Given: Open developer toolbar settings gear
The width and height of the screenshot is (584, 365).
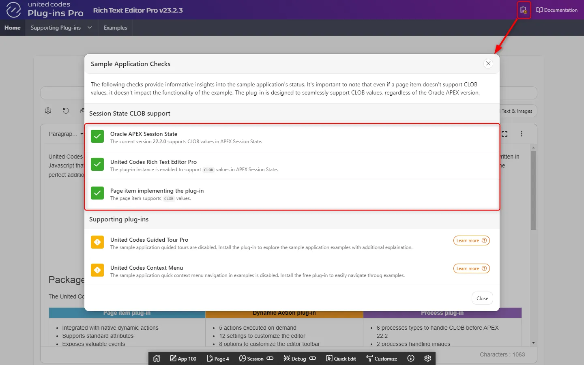Looking at the screenshot, I should pyautogui.click(x=427, y=359).
